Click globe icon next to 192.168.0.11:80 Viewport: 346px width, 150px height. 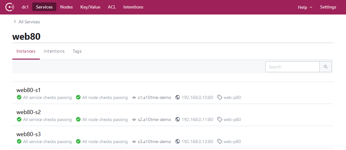178,120
